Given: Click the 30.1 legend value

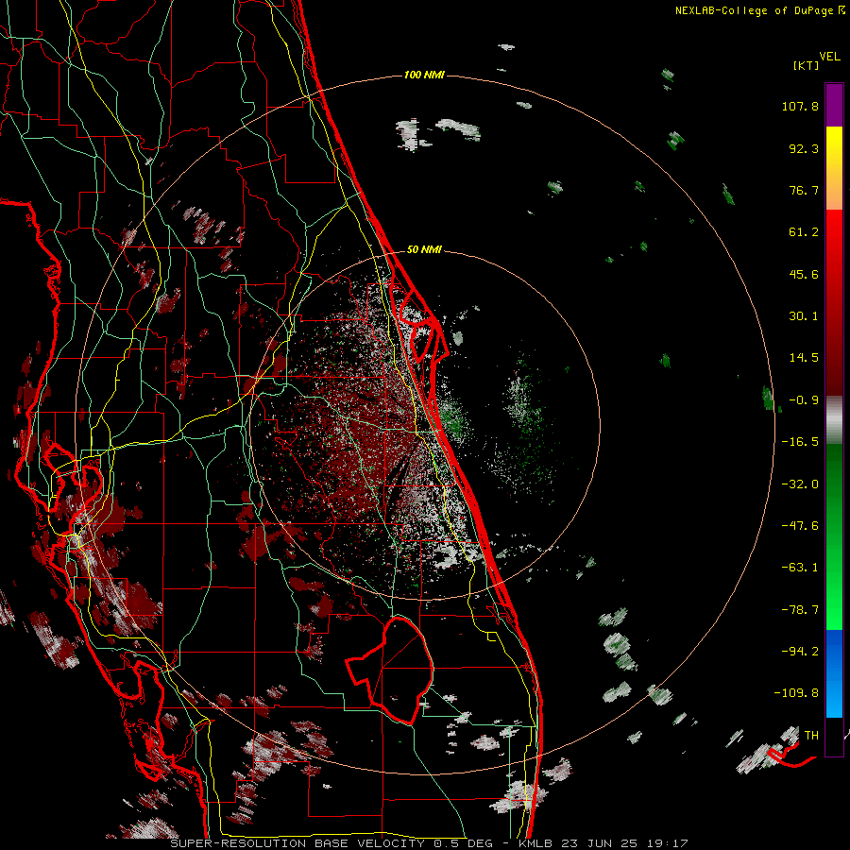Looking at the screenshot, I should (804, 316).
